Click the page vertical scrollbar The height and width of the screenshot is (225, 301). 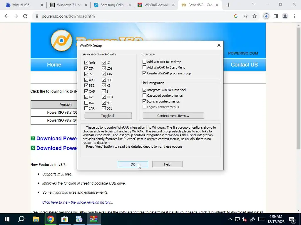[x=298, y=88]
